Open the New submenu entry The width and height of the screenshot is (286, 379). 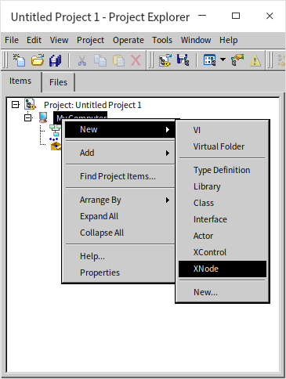(x=120, y=129)
